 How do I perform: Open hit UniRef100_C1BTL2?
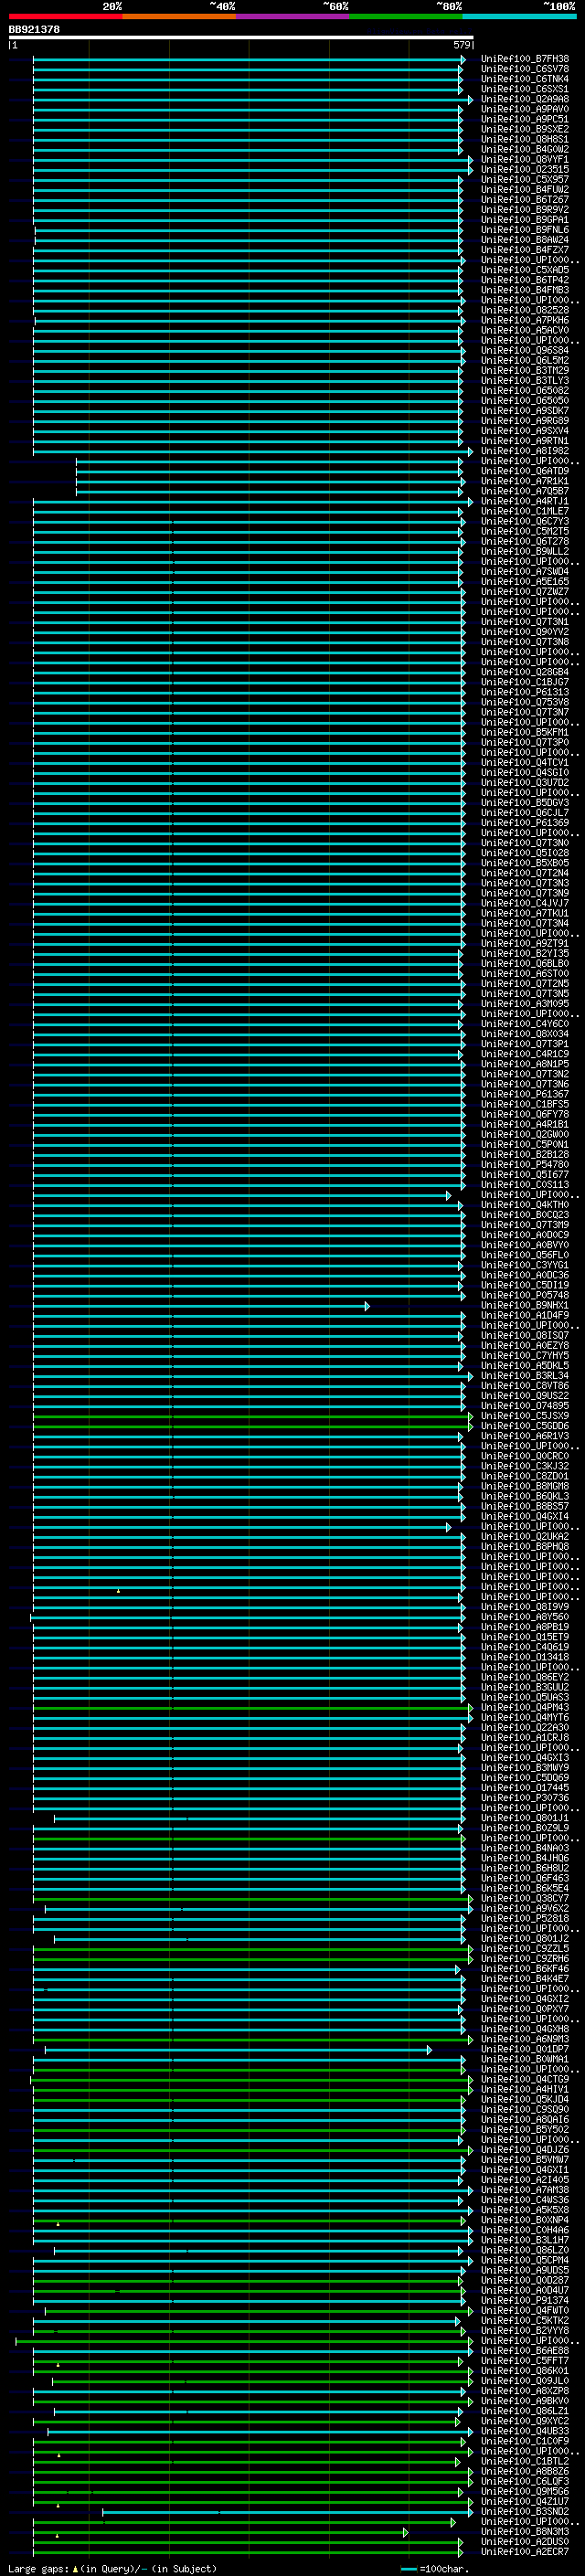click(x=524, y=2462)
